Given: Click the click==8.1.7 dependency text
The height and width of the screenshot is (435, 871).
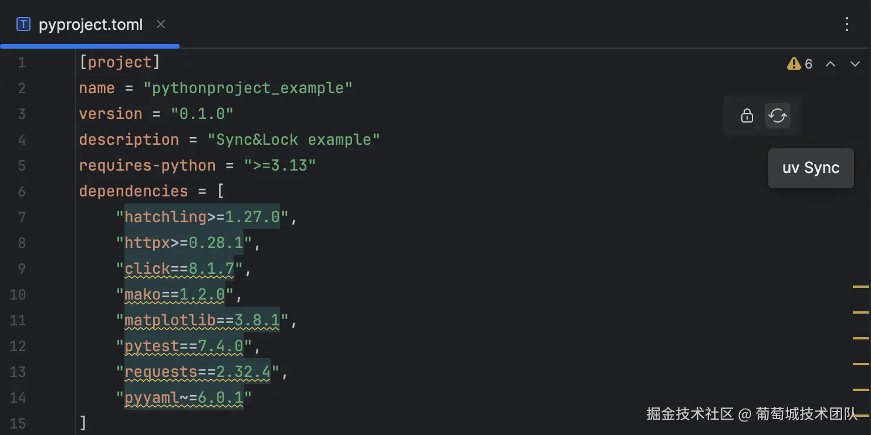Looking at the screenshot, I should (x=180, y=269).
